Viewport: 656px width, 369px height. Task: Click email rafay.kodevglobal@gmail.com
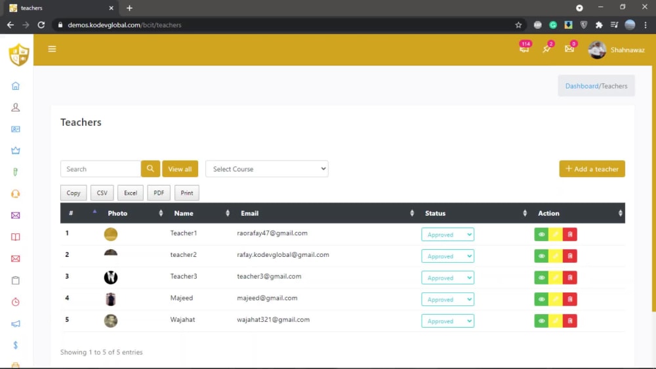(283, 255)
